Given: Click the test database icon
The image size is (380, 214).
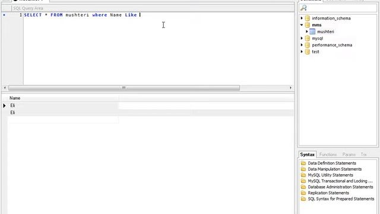Looking at the screenshot, I should 308,52.
